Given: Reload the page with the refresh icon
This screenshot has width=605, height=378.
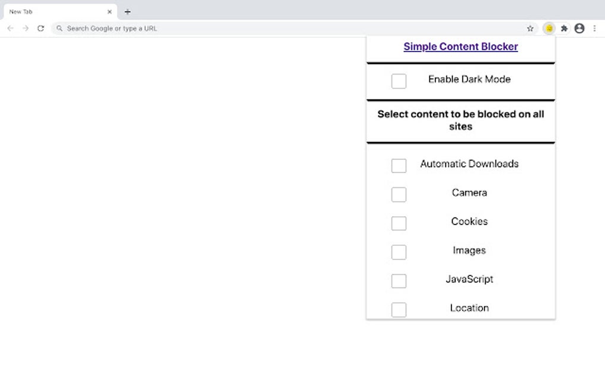Looking at the screenshot, I should [40, 28].
